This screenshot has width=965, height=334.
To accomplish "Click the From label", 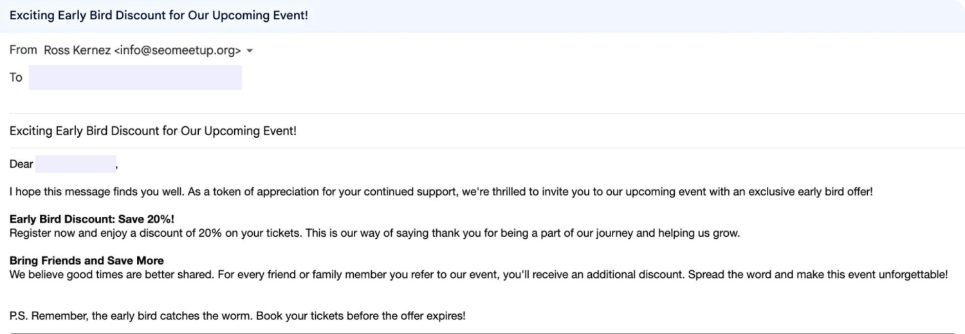I will (23, 50).
